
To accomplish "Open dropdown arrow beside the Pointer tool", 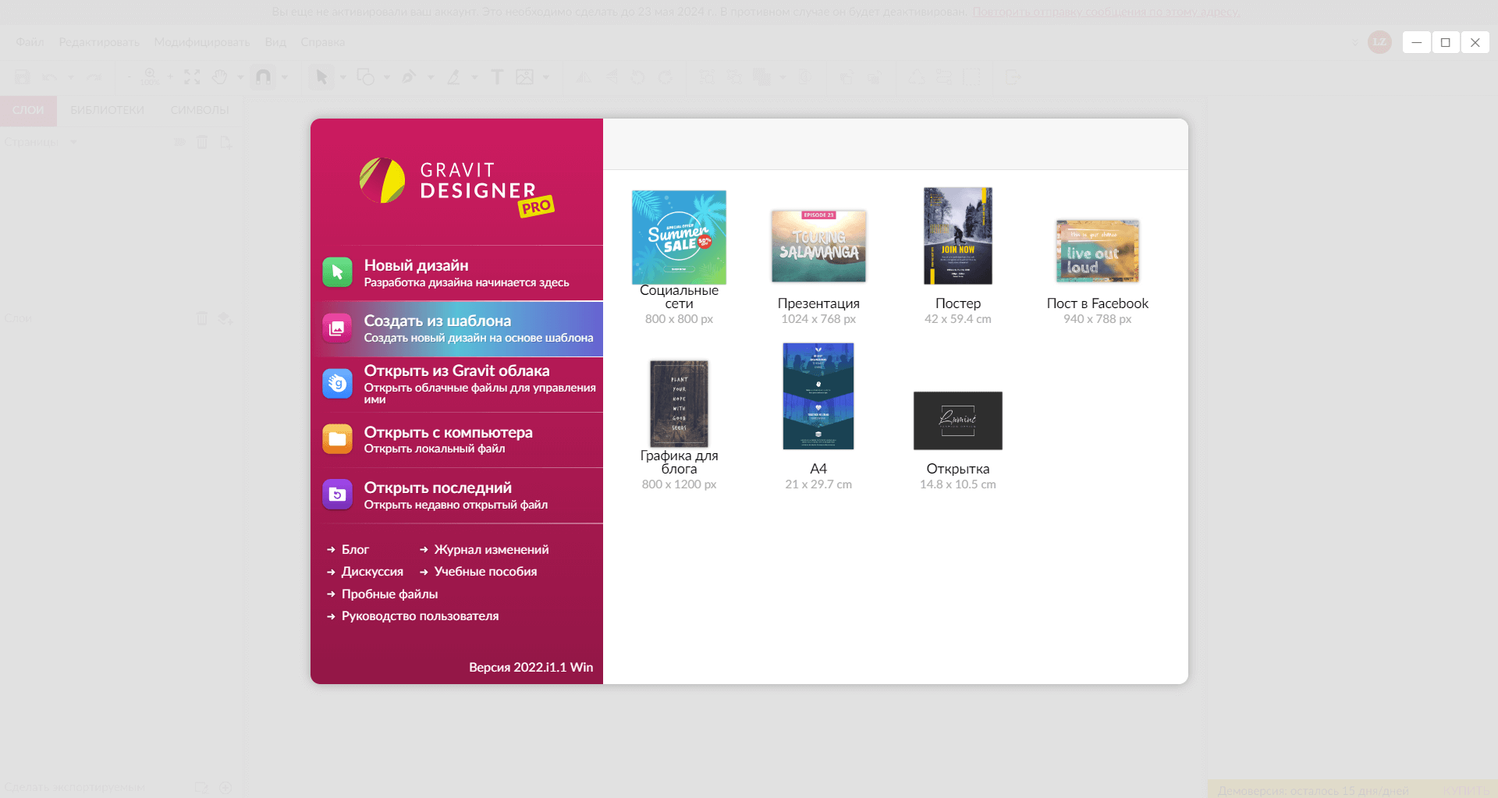I will tap(343, 77).
